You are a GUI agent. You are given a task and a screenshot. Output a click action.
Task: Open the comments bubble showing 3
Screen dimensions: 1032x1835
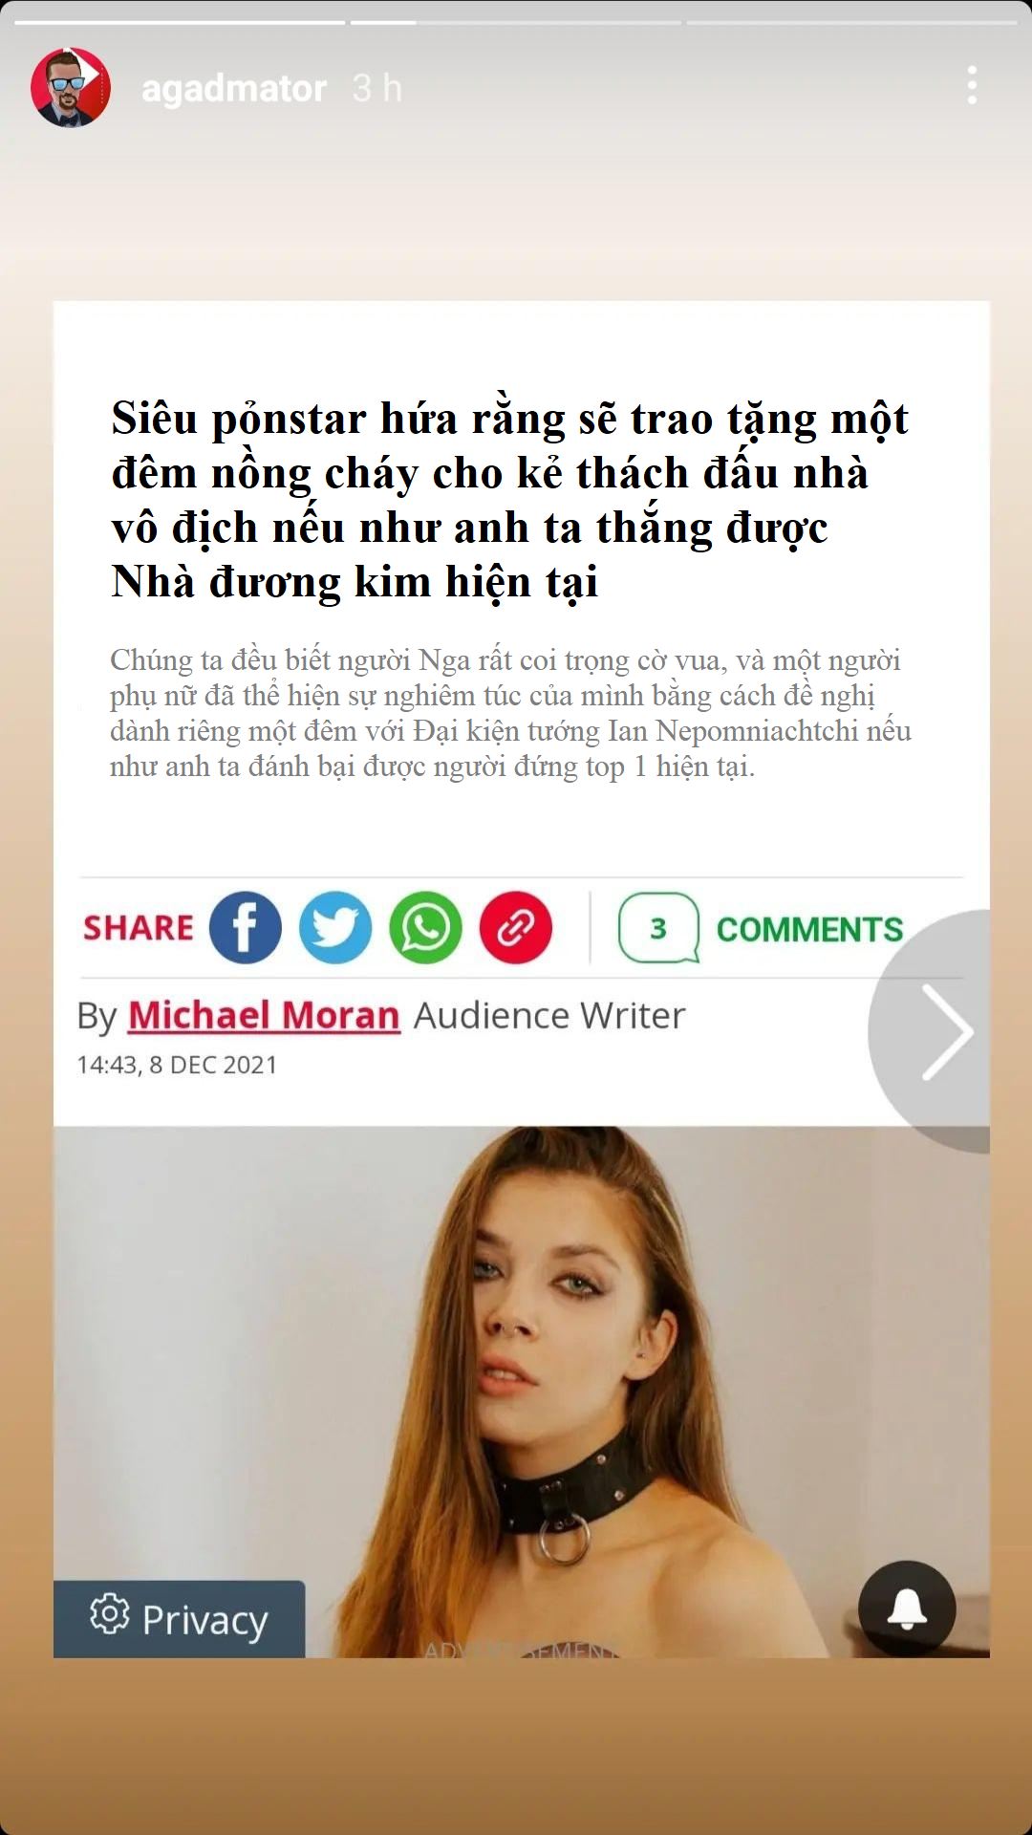click(x=658, y=928)
